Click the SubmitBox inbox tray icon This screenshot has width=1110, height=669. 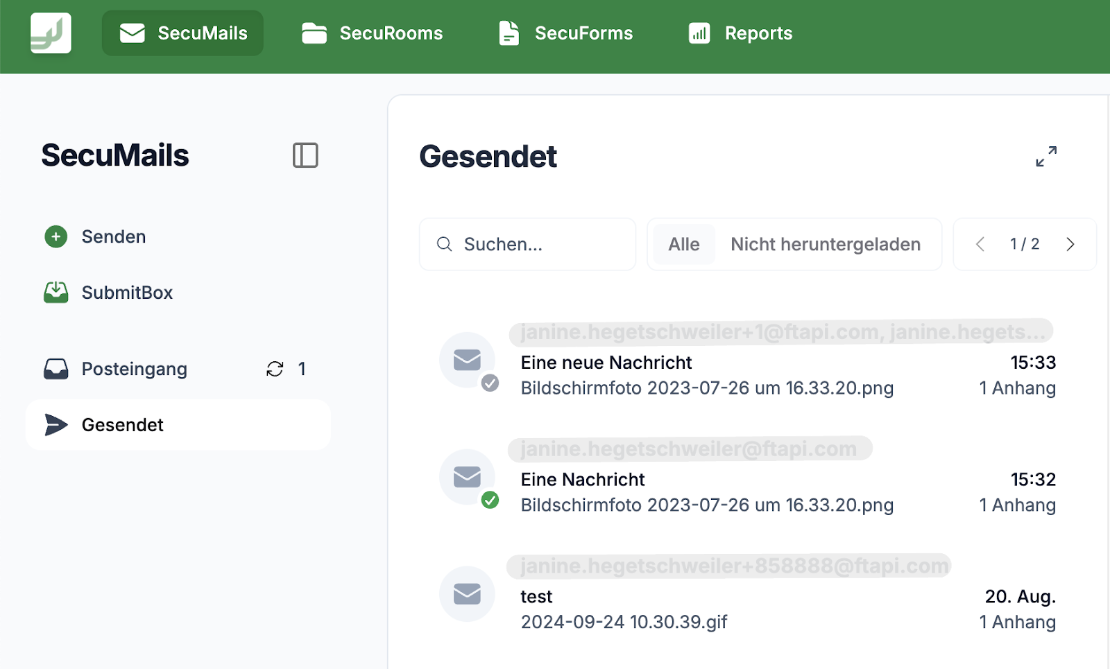point(56,293)
